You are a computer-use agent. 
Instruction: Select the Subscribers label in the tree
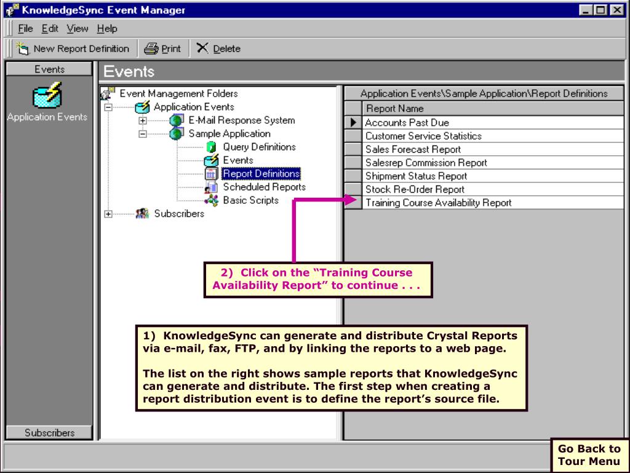click(179, 214)
